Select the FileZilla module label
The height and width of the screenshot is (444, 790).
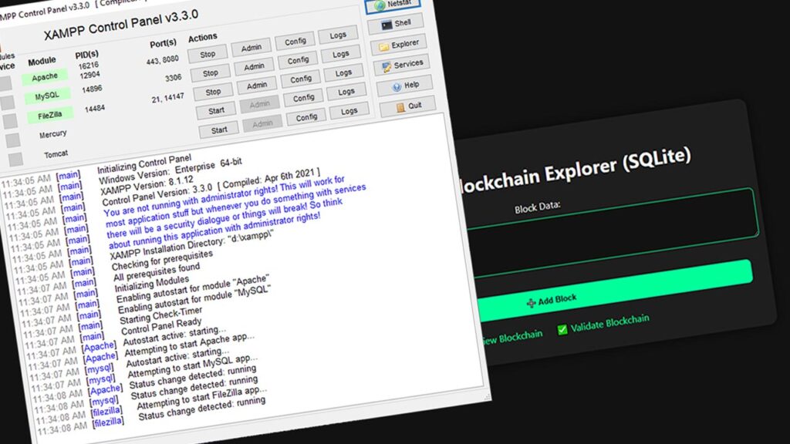(50, 116)
